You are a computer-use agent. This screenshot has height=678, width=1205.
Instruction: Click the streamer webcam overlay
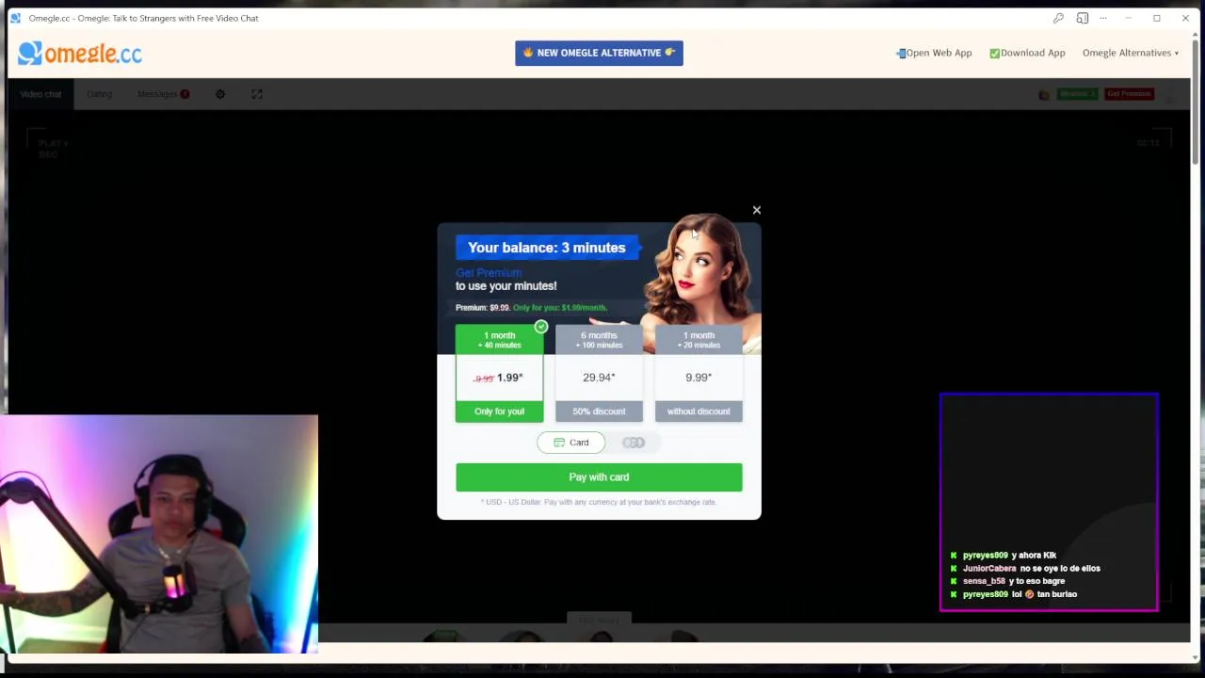[159, 534]
